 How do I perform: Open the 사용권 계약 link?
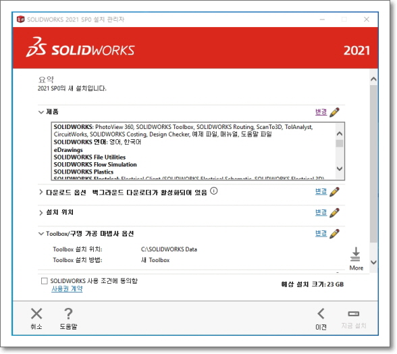tap(67, 288)
